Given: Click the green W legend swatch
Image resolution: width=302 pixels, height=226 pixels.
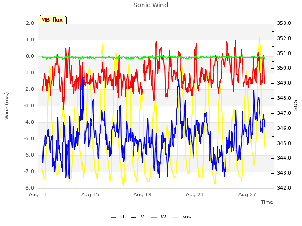Looking at the screenshot, I should click(x=154, y=217).
